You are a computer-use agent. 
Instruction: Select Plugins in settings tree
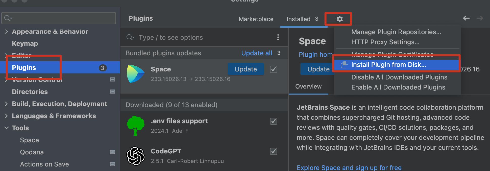click(x=60, y=67)
